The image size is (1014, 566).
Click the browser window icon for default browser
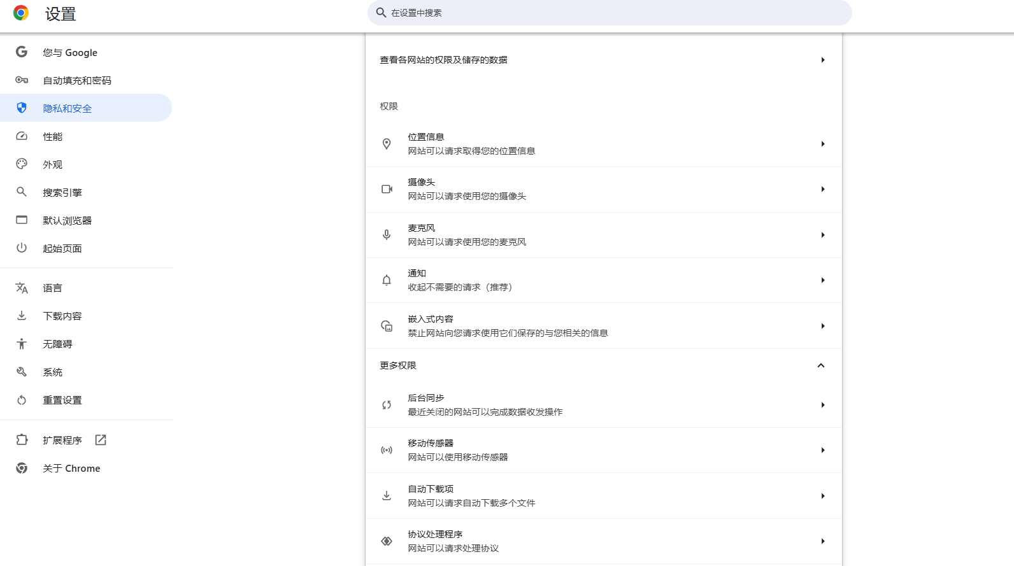pos(22,220)
